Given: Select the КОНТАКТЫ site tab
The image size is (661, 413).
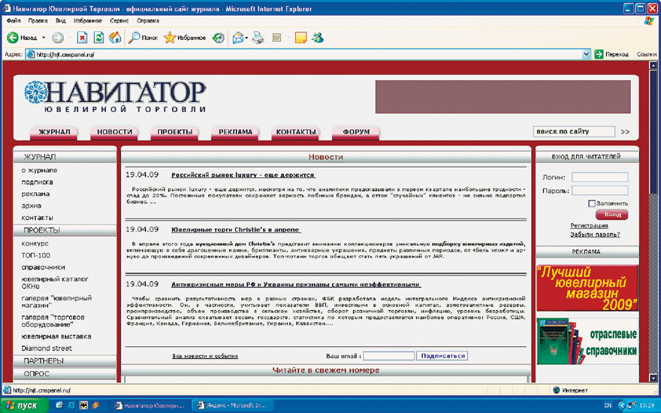Looking at the screenshot, I should tap(296, 132).
